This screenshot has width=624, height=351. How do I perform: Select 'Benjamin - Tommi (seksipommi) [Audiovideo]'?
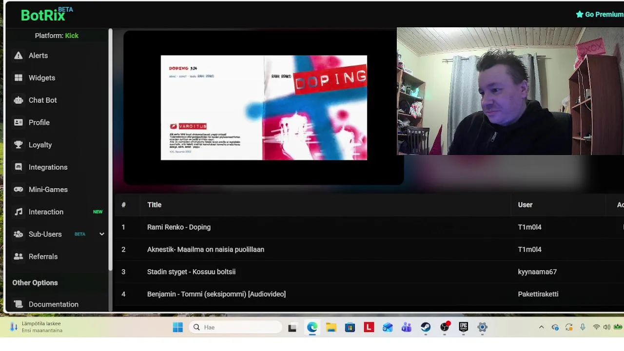(216, 294)
